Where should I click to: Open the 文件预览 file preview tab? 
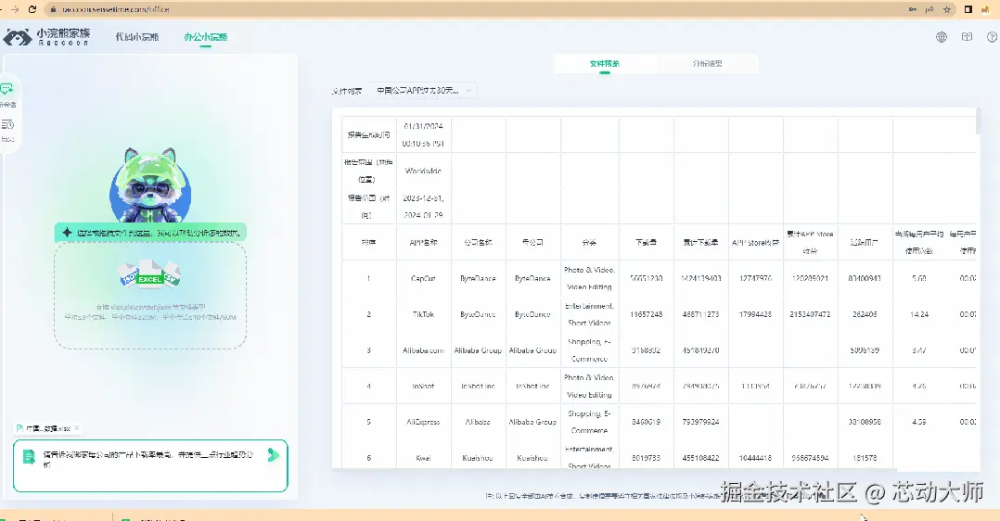point(605,64)
